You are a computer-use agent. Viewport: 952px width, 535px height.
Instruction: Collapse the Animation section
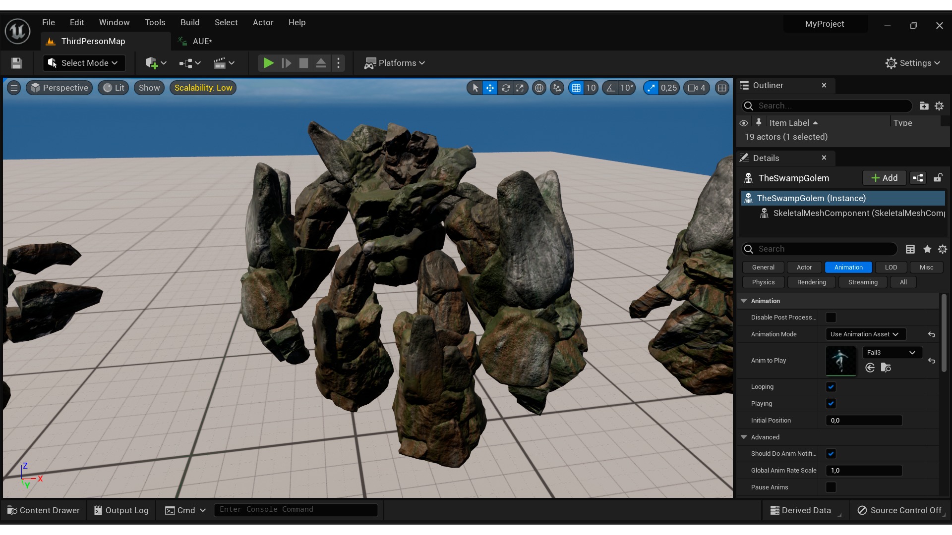coord(744,301)
